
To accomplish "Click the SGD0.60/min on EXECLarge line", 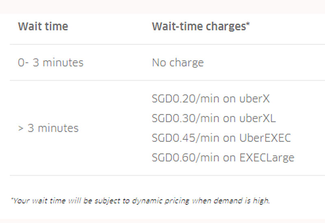I will coord(223,157).
